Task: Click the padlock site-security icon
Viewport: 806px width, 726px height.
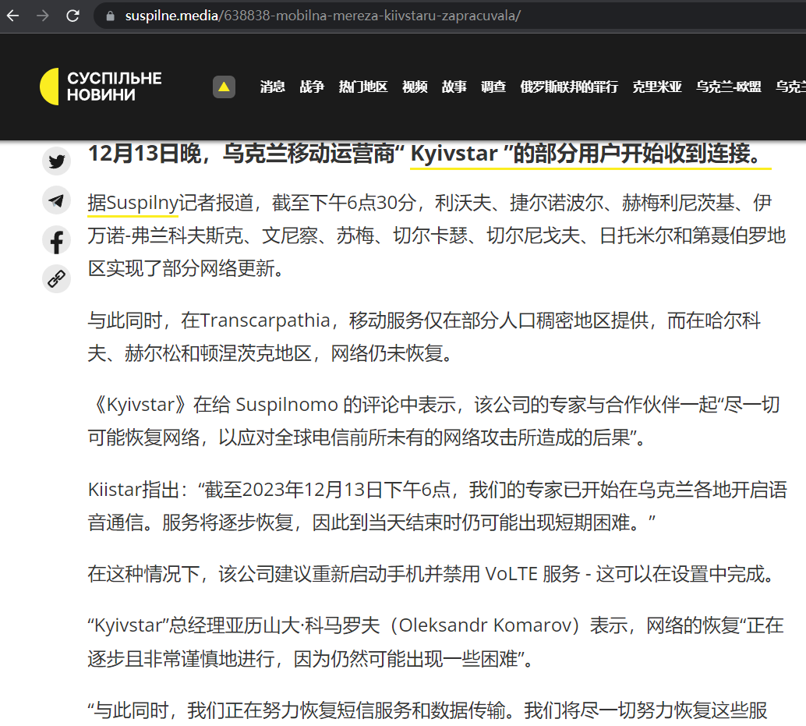Action: [110, 16]
